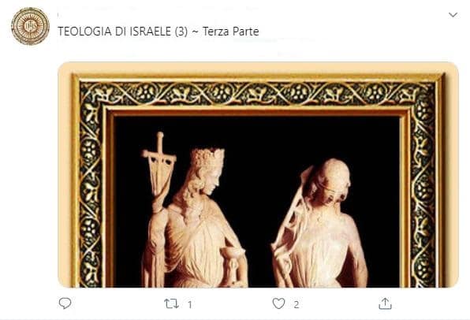Click the ornate frame's right floral border
Screen dimensions: 470x320
(x=423, y=184)
